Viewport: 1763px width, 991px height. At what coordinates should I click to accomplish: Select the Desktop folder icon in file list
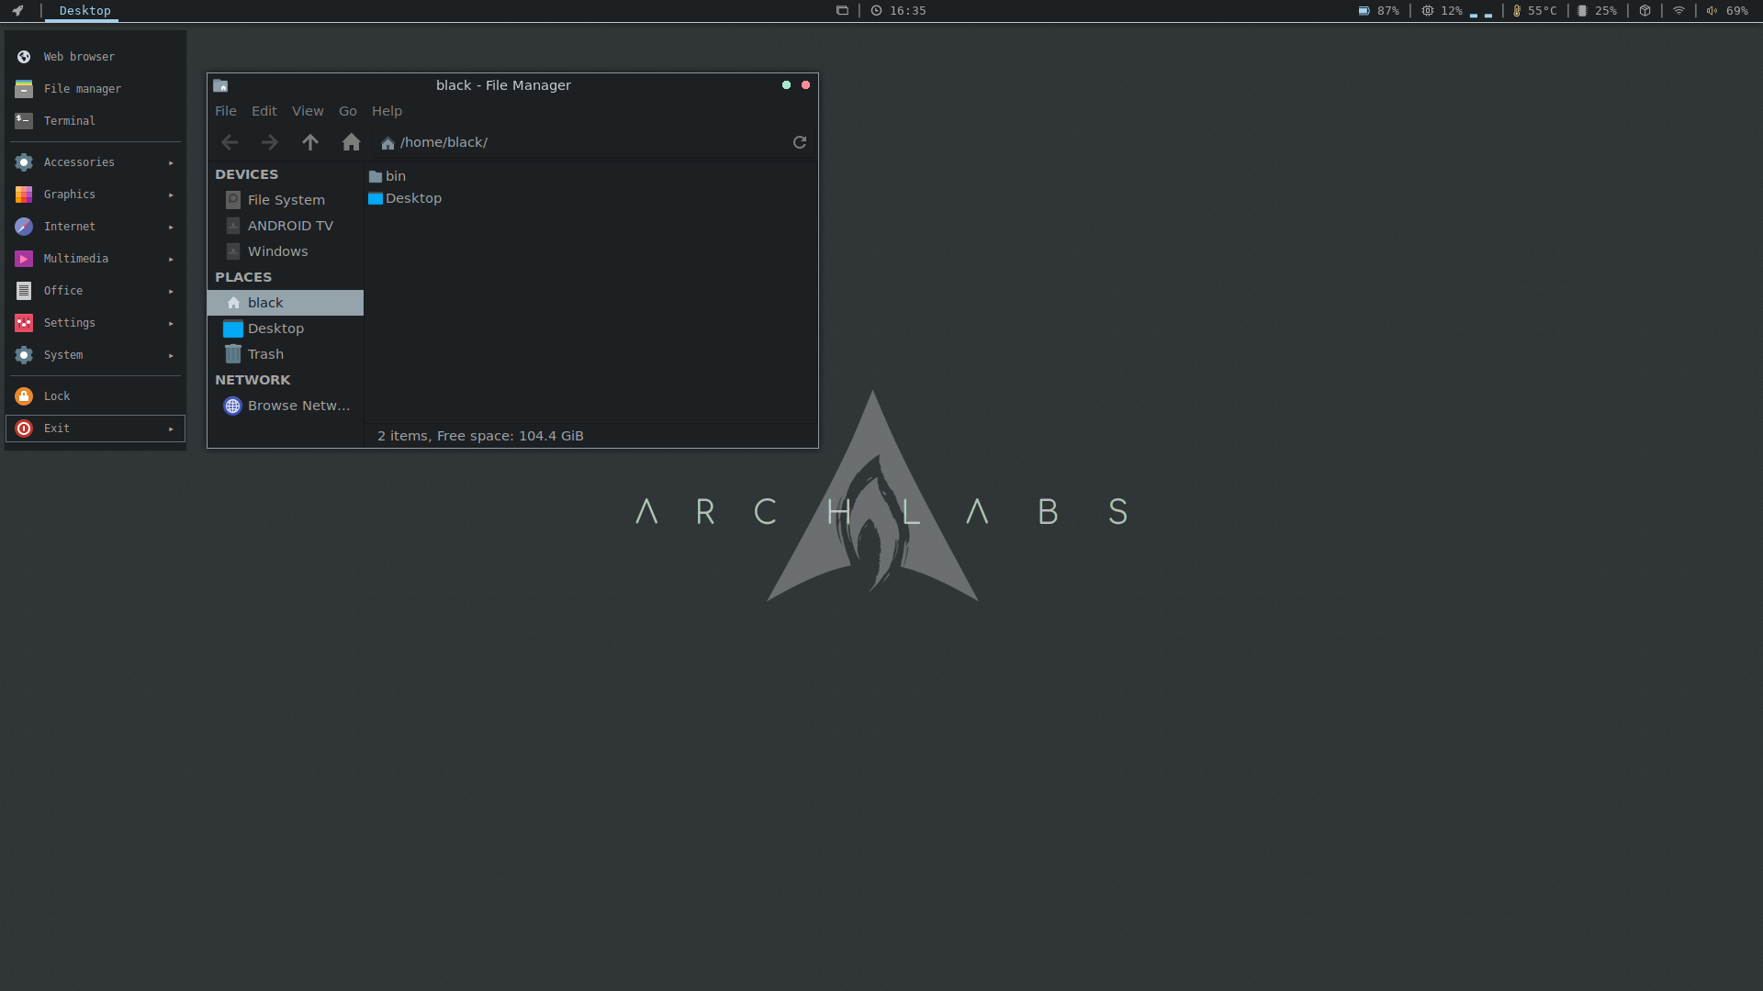coord(376,198)
